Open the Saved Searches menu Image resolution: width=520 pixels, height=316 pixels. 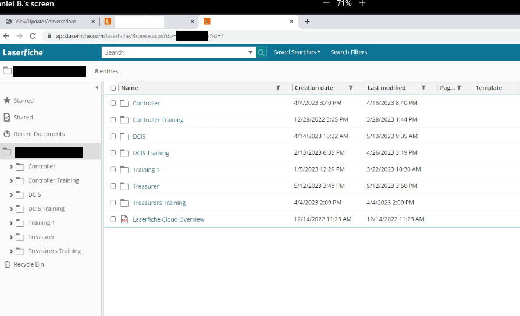pos(297,52)
